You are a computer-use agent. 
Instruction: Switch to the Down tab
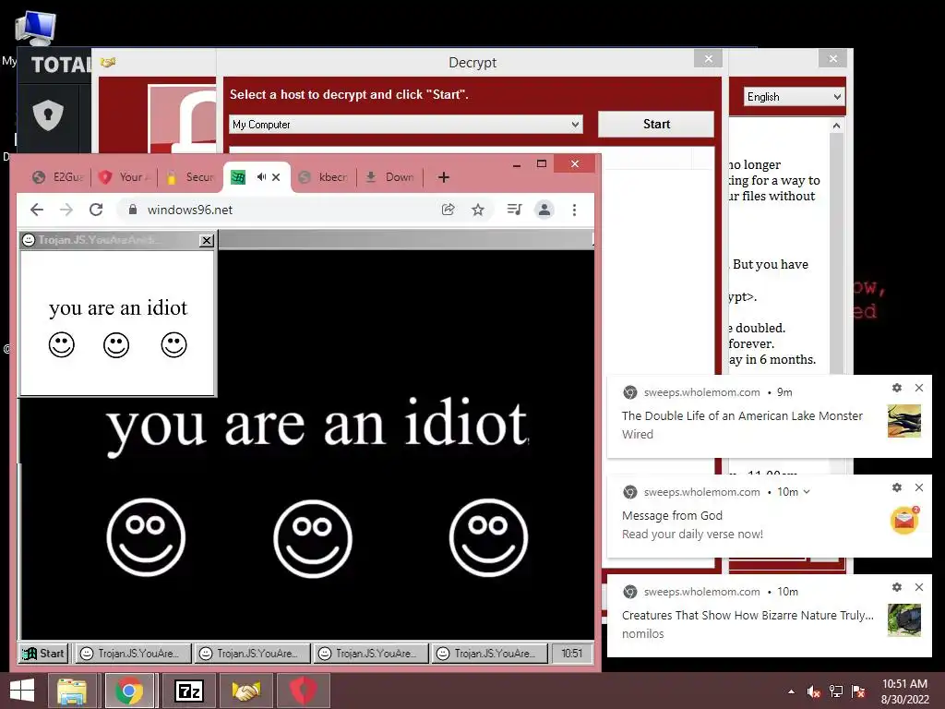(x=391, y=176)
